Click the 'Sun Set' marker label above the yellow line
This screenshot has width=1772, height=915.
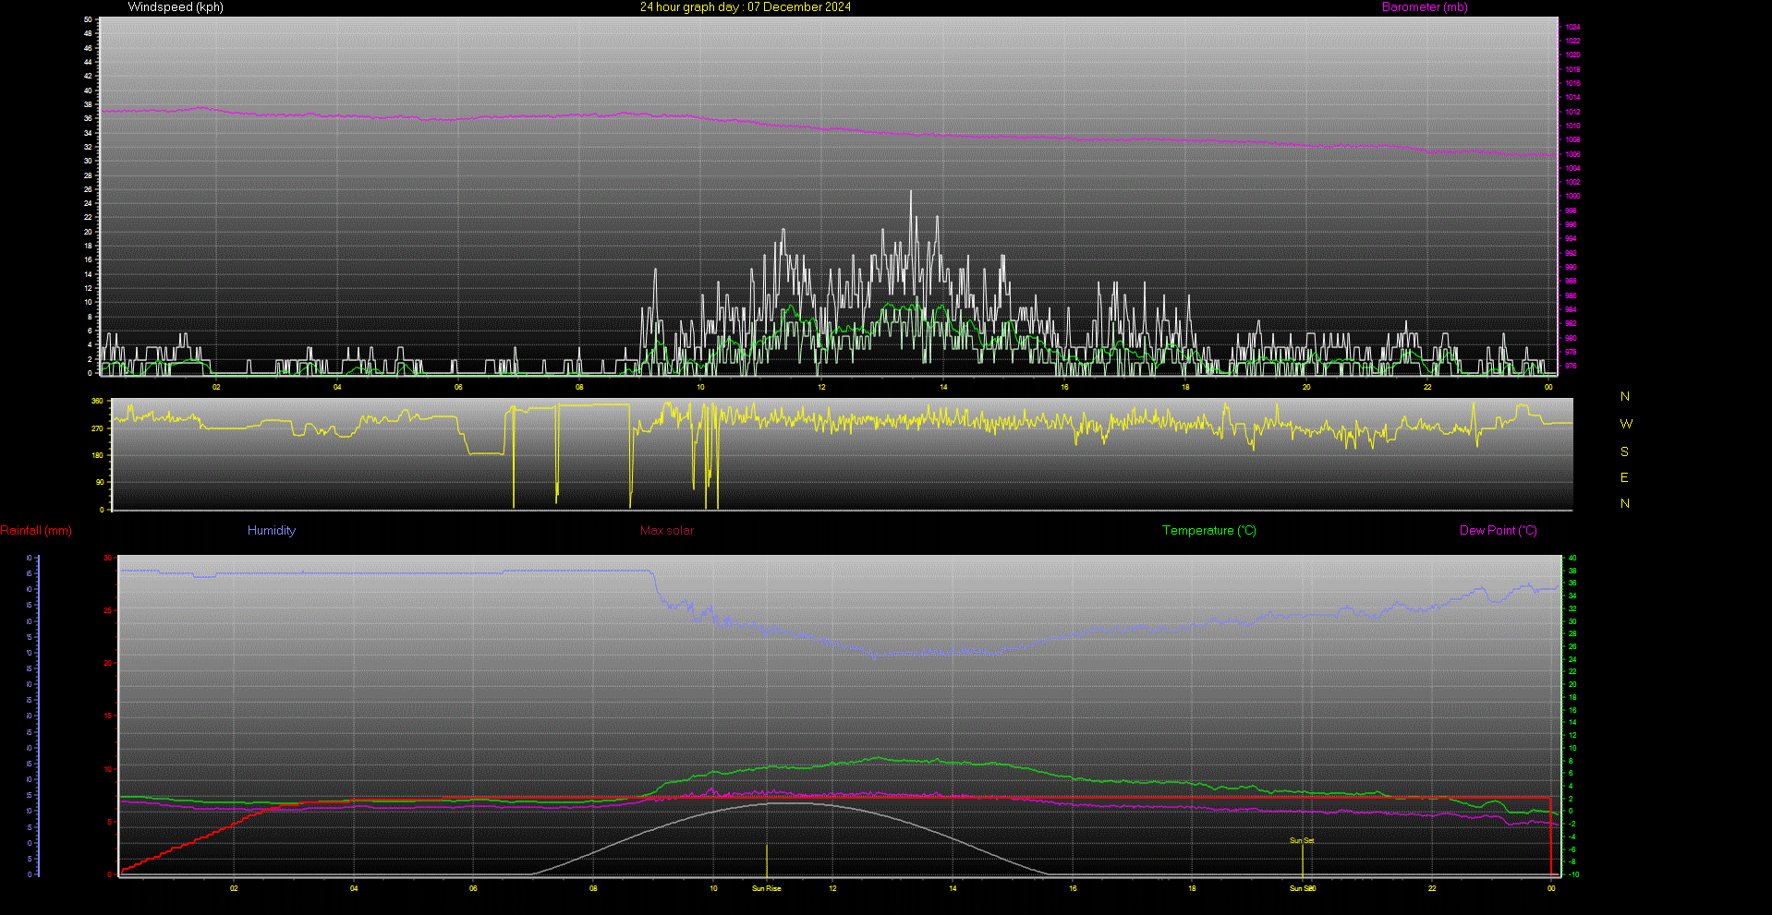point(1302,841)
